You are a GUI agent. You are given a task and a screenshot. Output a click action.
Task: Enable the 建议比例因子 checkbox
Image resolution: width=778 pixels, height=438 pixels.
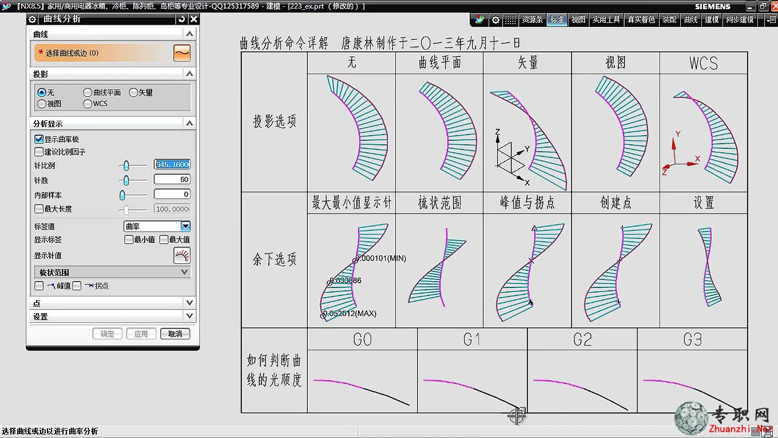click(x=39, y=152)
